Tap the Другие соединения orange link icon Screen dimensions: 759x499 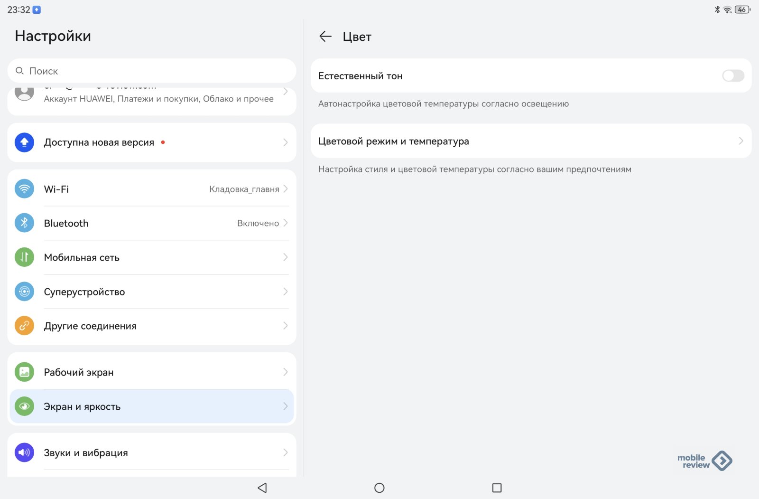click(x=24, y=326)
